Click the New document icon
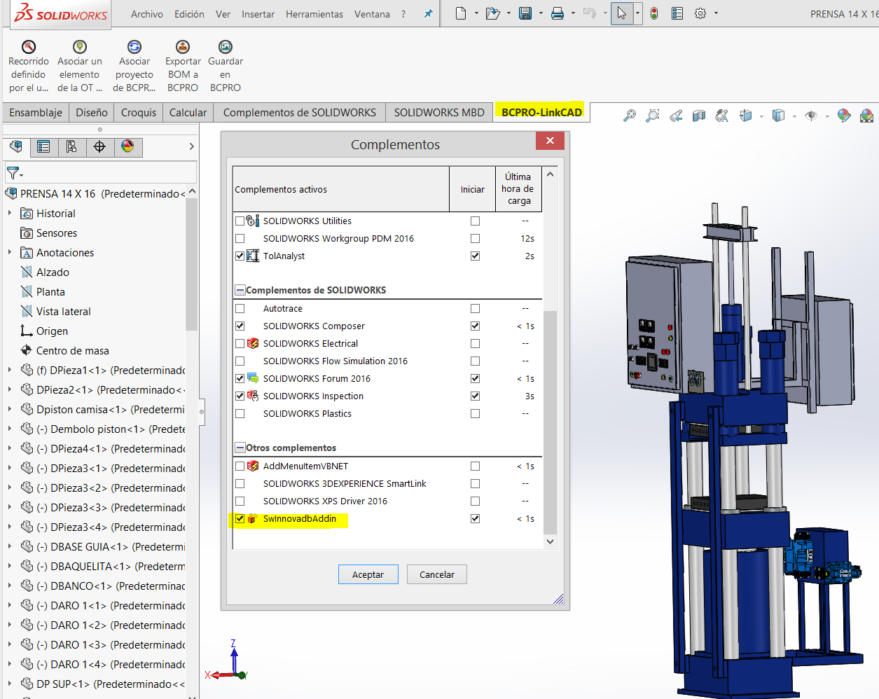This screenshot has width=879, height=699. click(461, 13)
